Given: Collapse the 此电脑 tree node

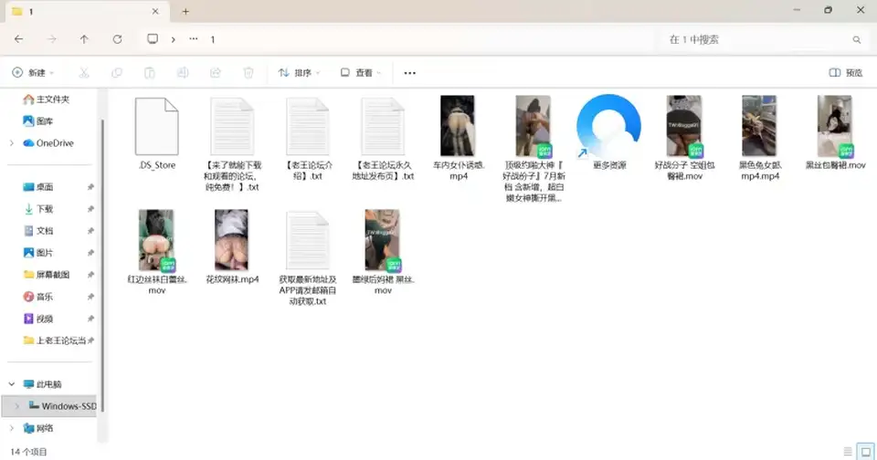Looking at the screenshot, I should point(12,384).
